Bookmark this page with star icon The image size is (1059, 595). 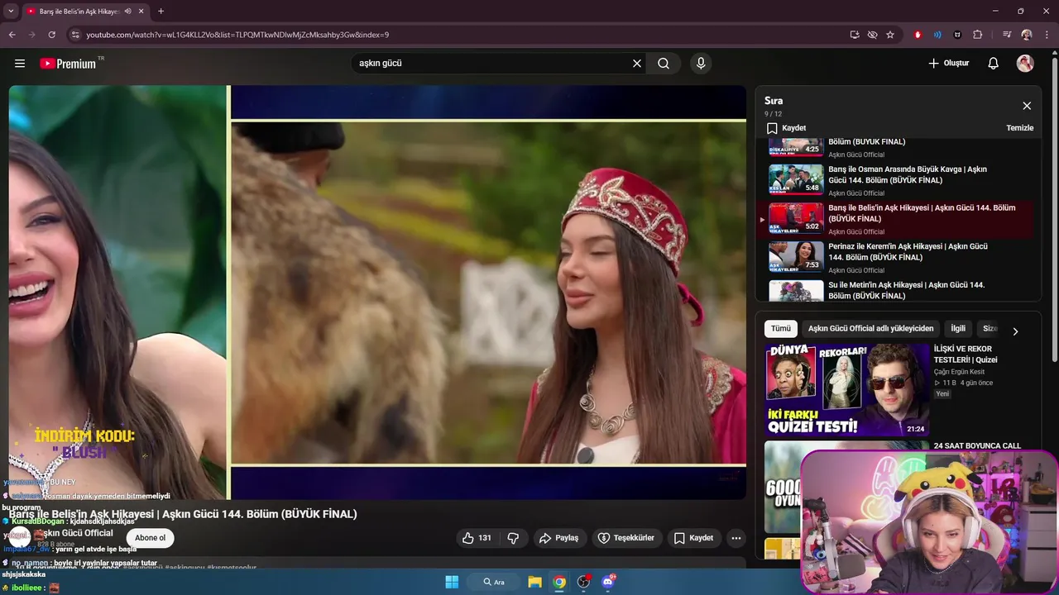coord(890,35)
